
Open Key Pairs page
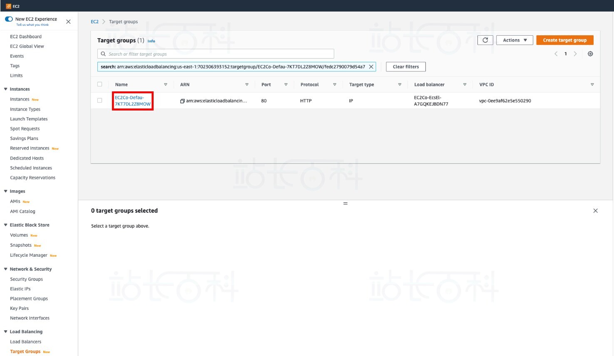(20, 309)
